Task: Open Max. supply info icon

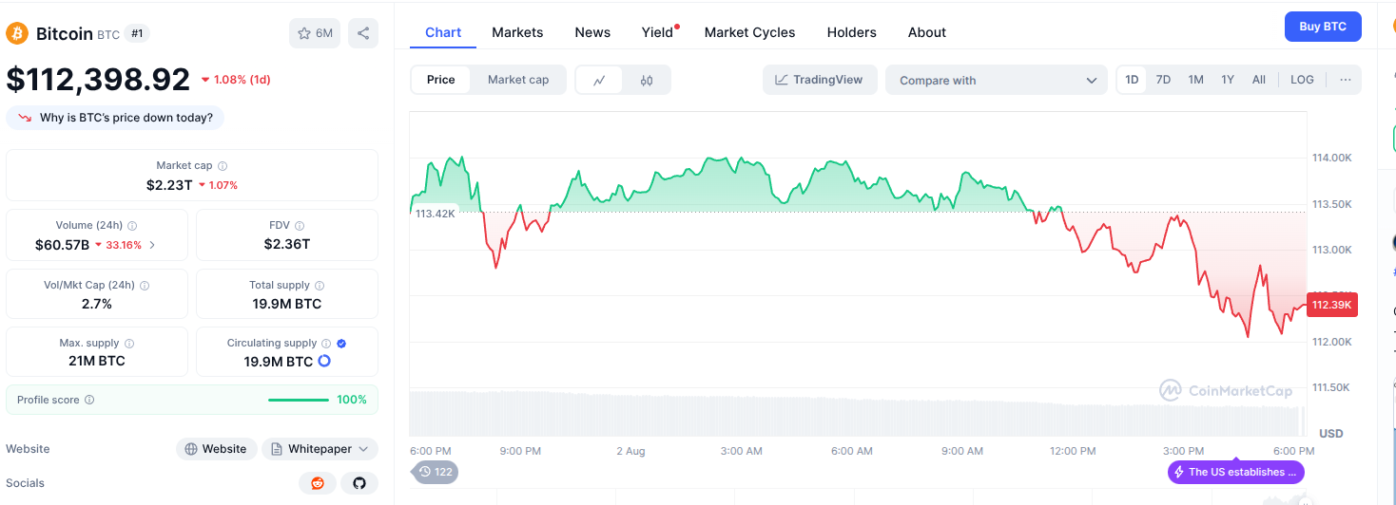Action: [129, 344]
